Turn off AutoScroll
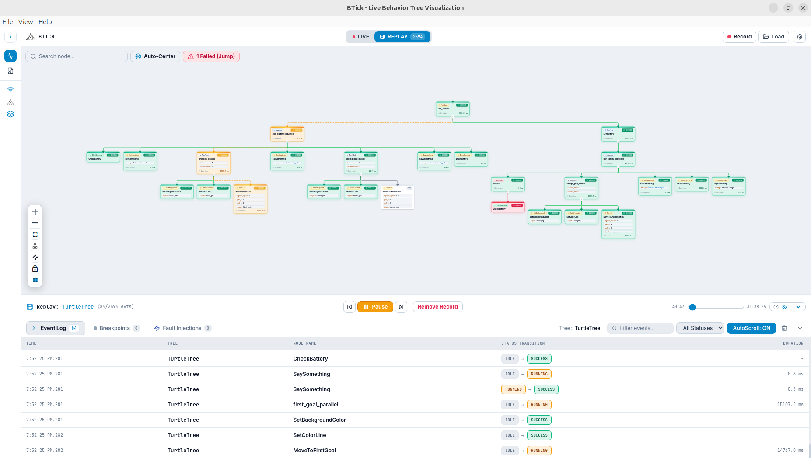 point(751,328)
